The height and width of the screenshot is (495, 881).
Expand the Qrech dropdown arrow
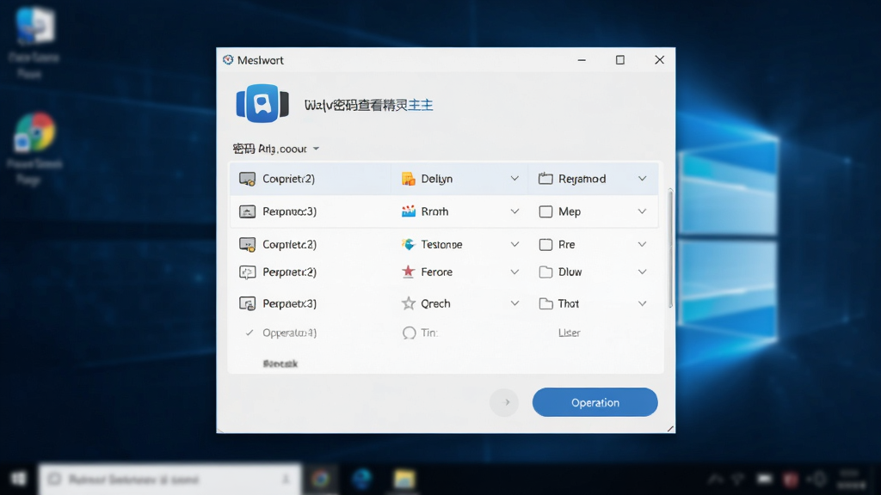pos(514,303)
